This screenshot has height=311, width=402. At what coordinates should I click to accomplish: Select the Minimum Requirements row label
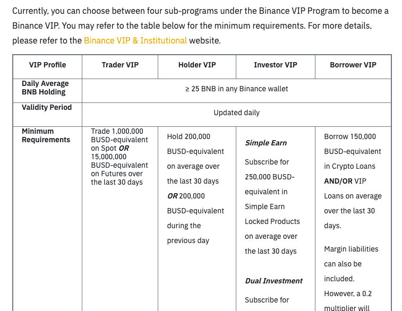click(x=46, y=135)
